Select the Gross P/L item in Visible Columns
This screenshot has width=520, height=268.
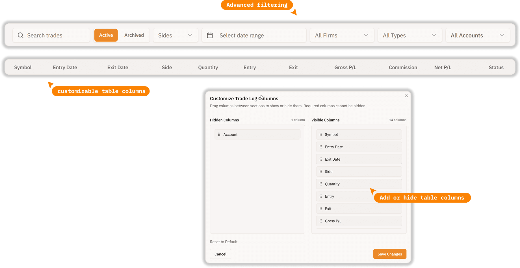(359, 221)
